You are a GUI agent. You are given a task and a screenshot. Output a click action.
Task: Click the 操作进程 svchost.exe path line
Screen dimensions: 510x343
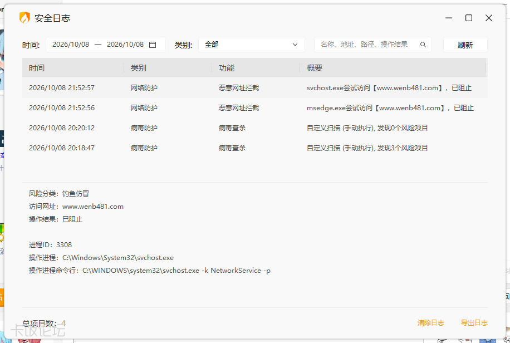click(101, 258)
